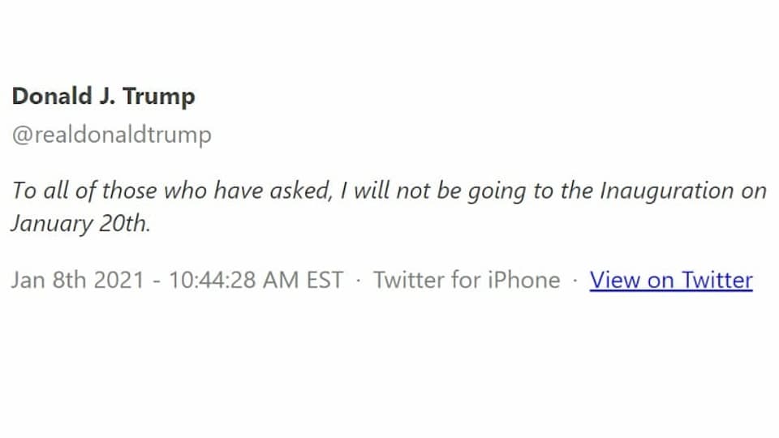Viewport: 779px width, 438px height.
Task: Open the View on Twitter link
Action: [x=671, y=280]
